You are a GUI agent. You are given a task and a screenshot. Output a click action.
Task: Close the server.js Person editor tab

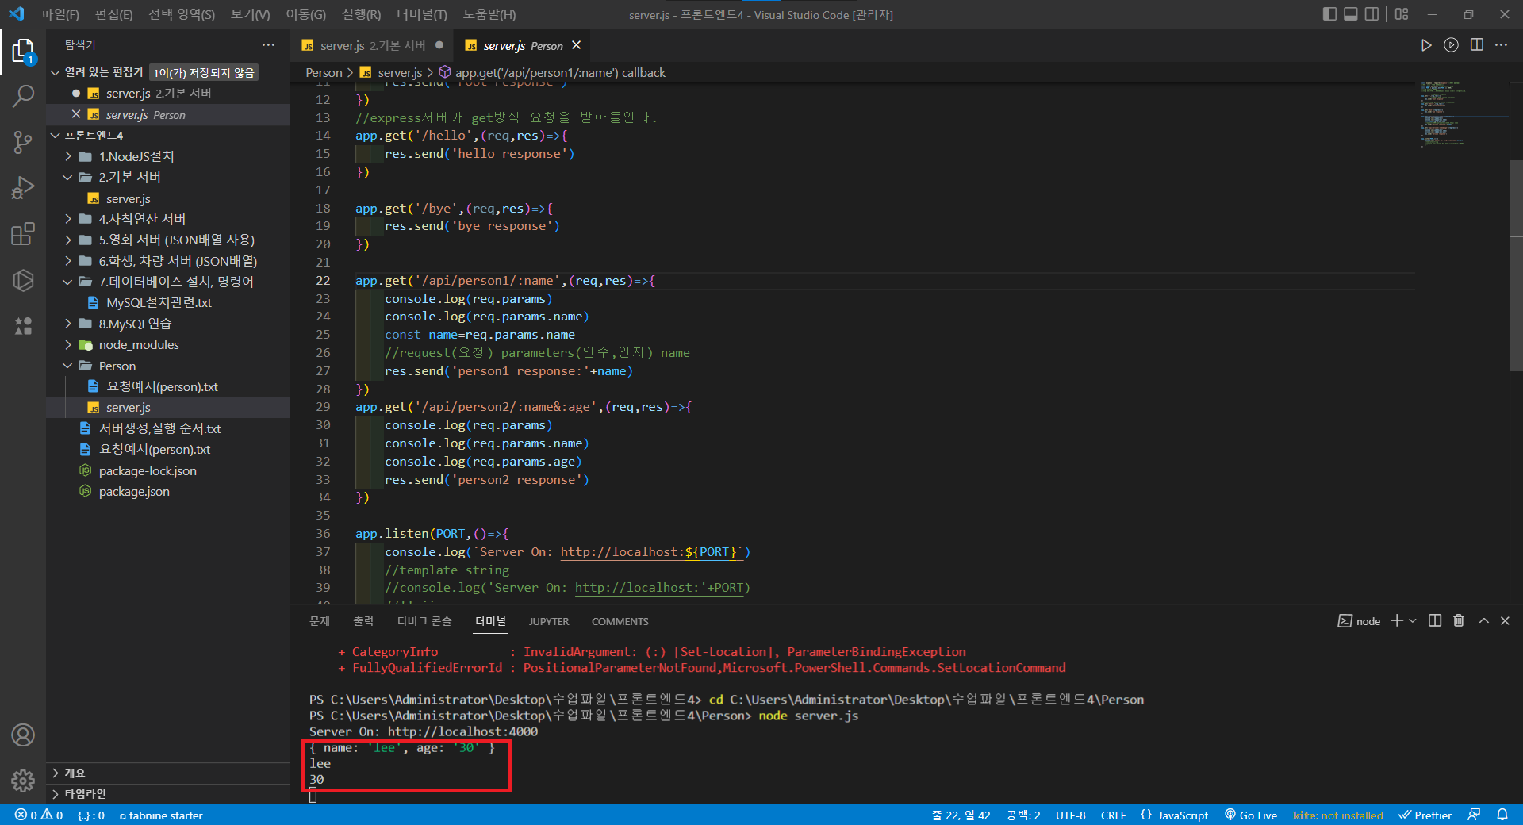(x=577, y=45)
